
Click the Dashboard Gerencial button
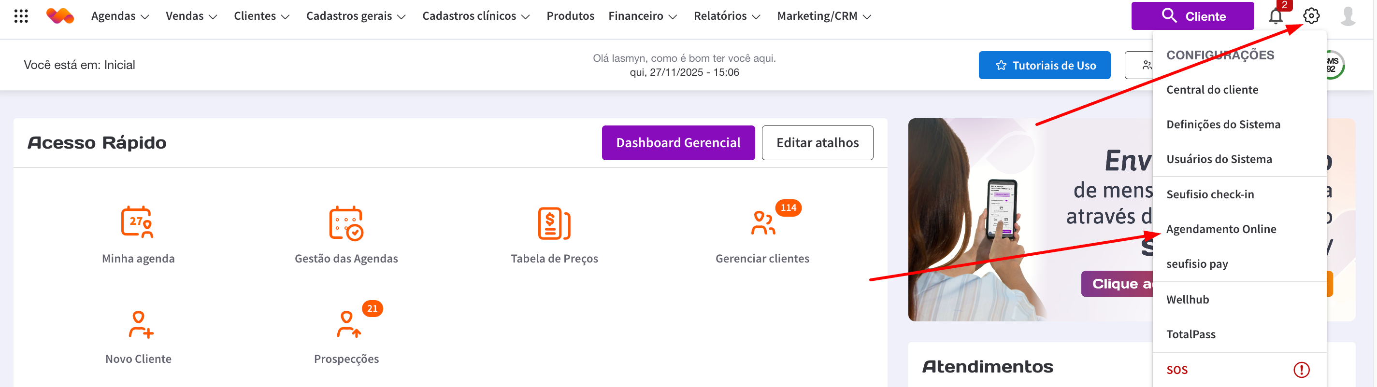tap(678, 142)
